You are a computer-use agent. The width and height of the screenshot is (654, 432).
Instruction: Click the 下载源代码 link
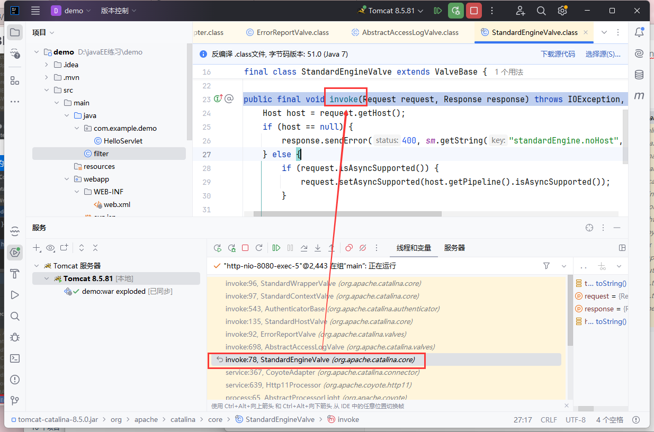click(557, 54)
